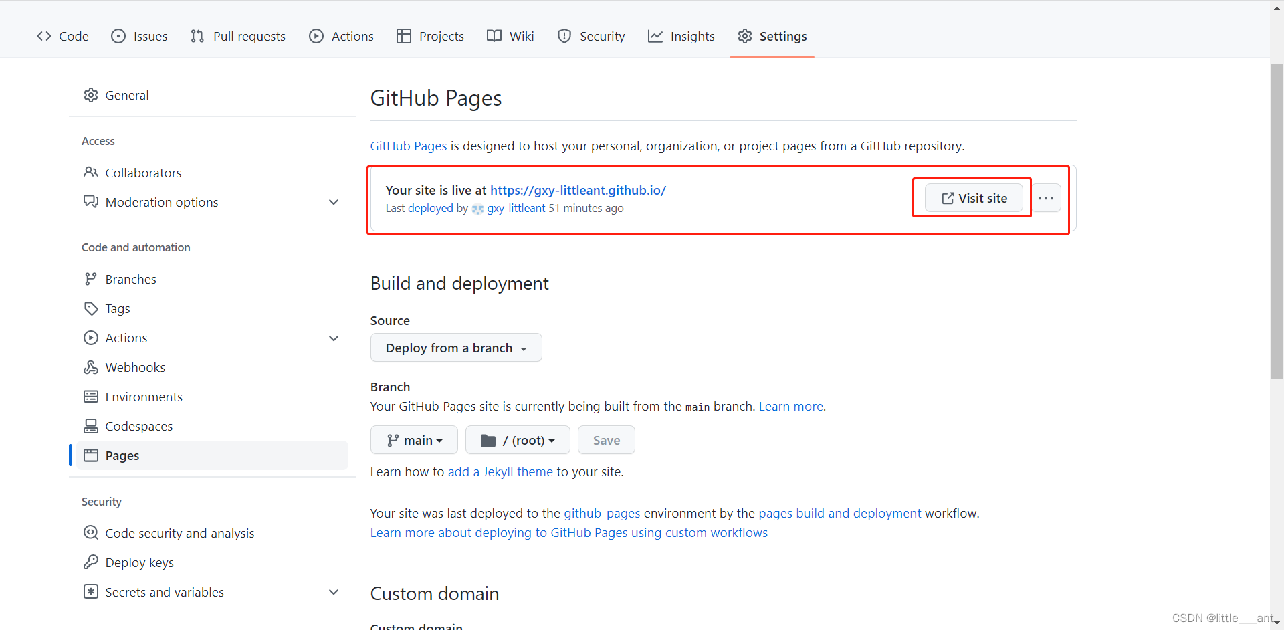Screen dimensions: 1284x630
Task: Click the Save button
Action: [606, 440]
